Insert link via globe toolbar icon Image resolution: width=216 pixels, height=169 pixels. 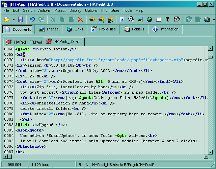[x=149, y=20]
